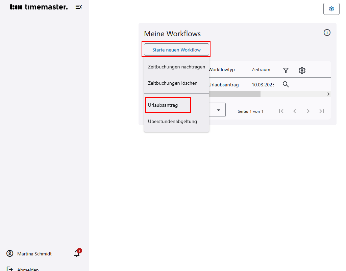Go to previous table page
The image size is (346, 271).
[x=294, y=111]
